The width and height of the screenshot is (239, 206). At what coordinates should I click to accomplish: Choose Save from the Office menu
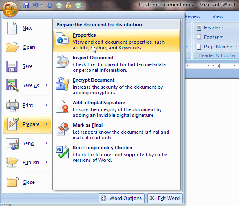click(x=27, y=66)
